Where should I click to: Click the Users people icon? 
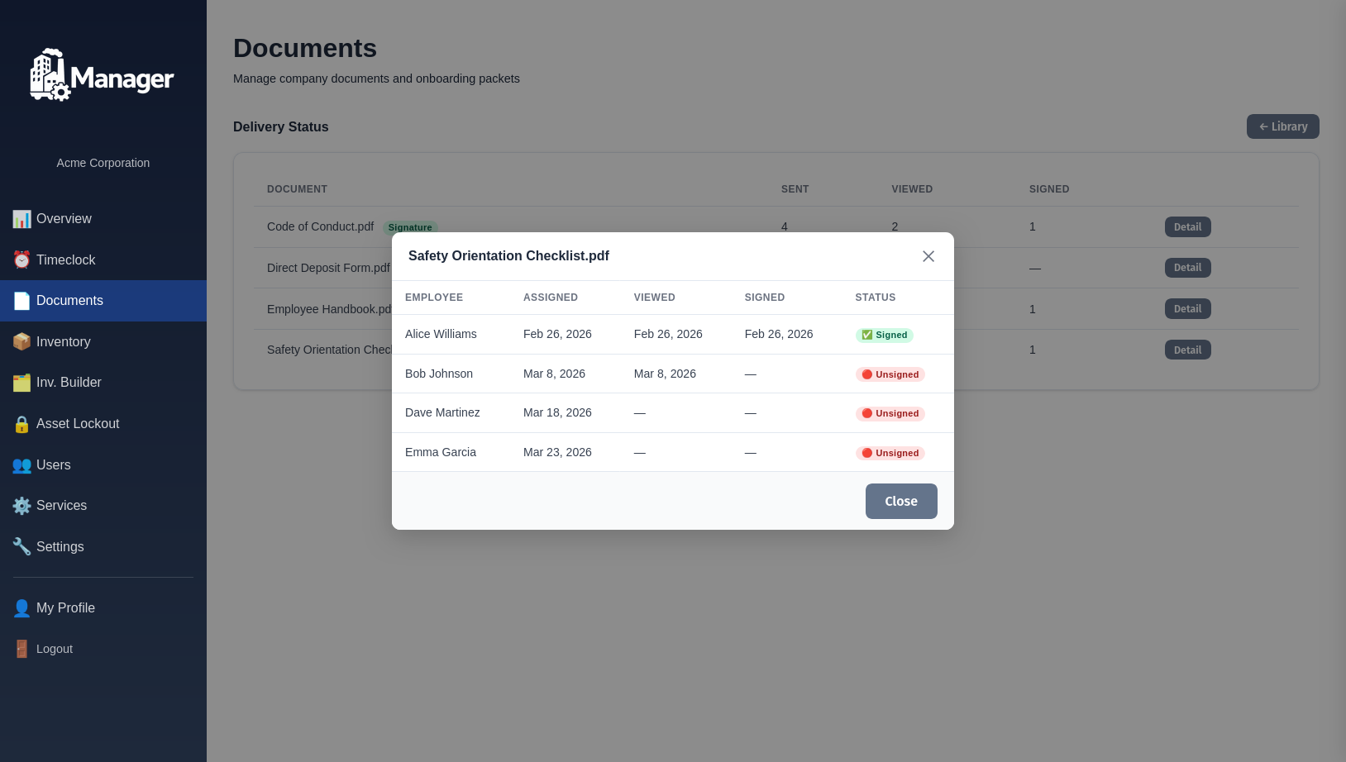pyautogui.click(x=21, y=465)
